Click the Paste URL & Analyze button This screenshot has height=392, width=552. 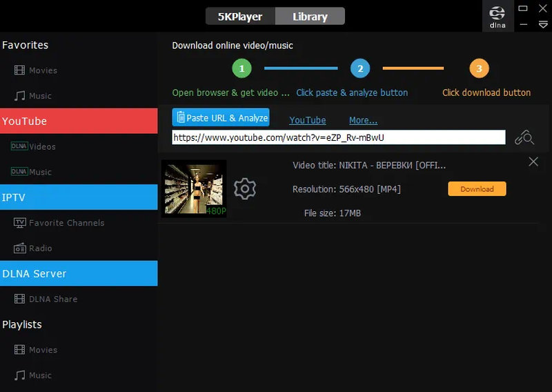click(221, 117)
